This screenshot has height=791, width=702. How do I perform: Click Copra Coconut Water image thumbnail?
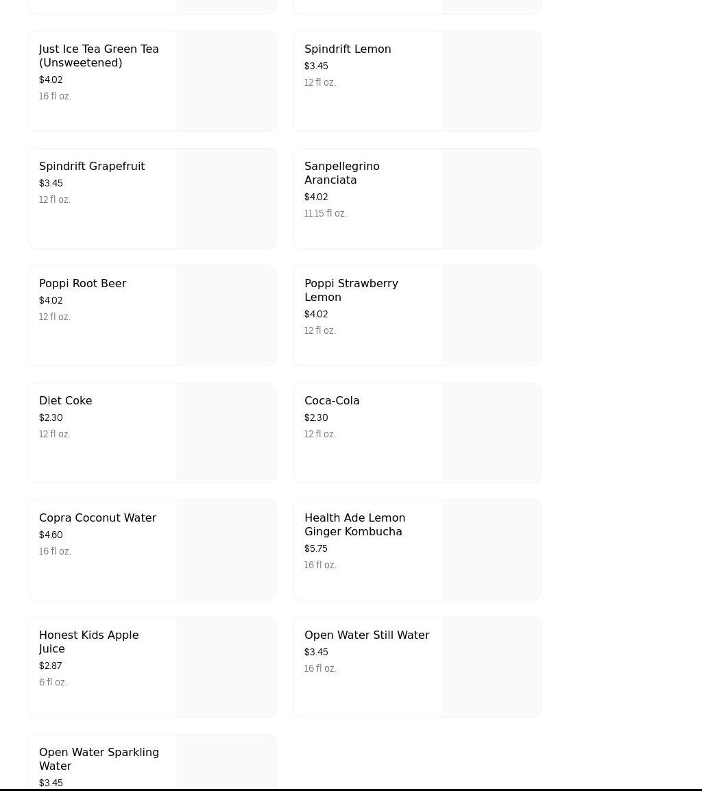pos(226,550)
